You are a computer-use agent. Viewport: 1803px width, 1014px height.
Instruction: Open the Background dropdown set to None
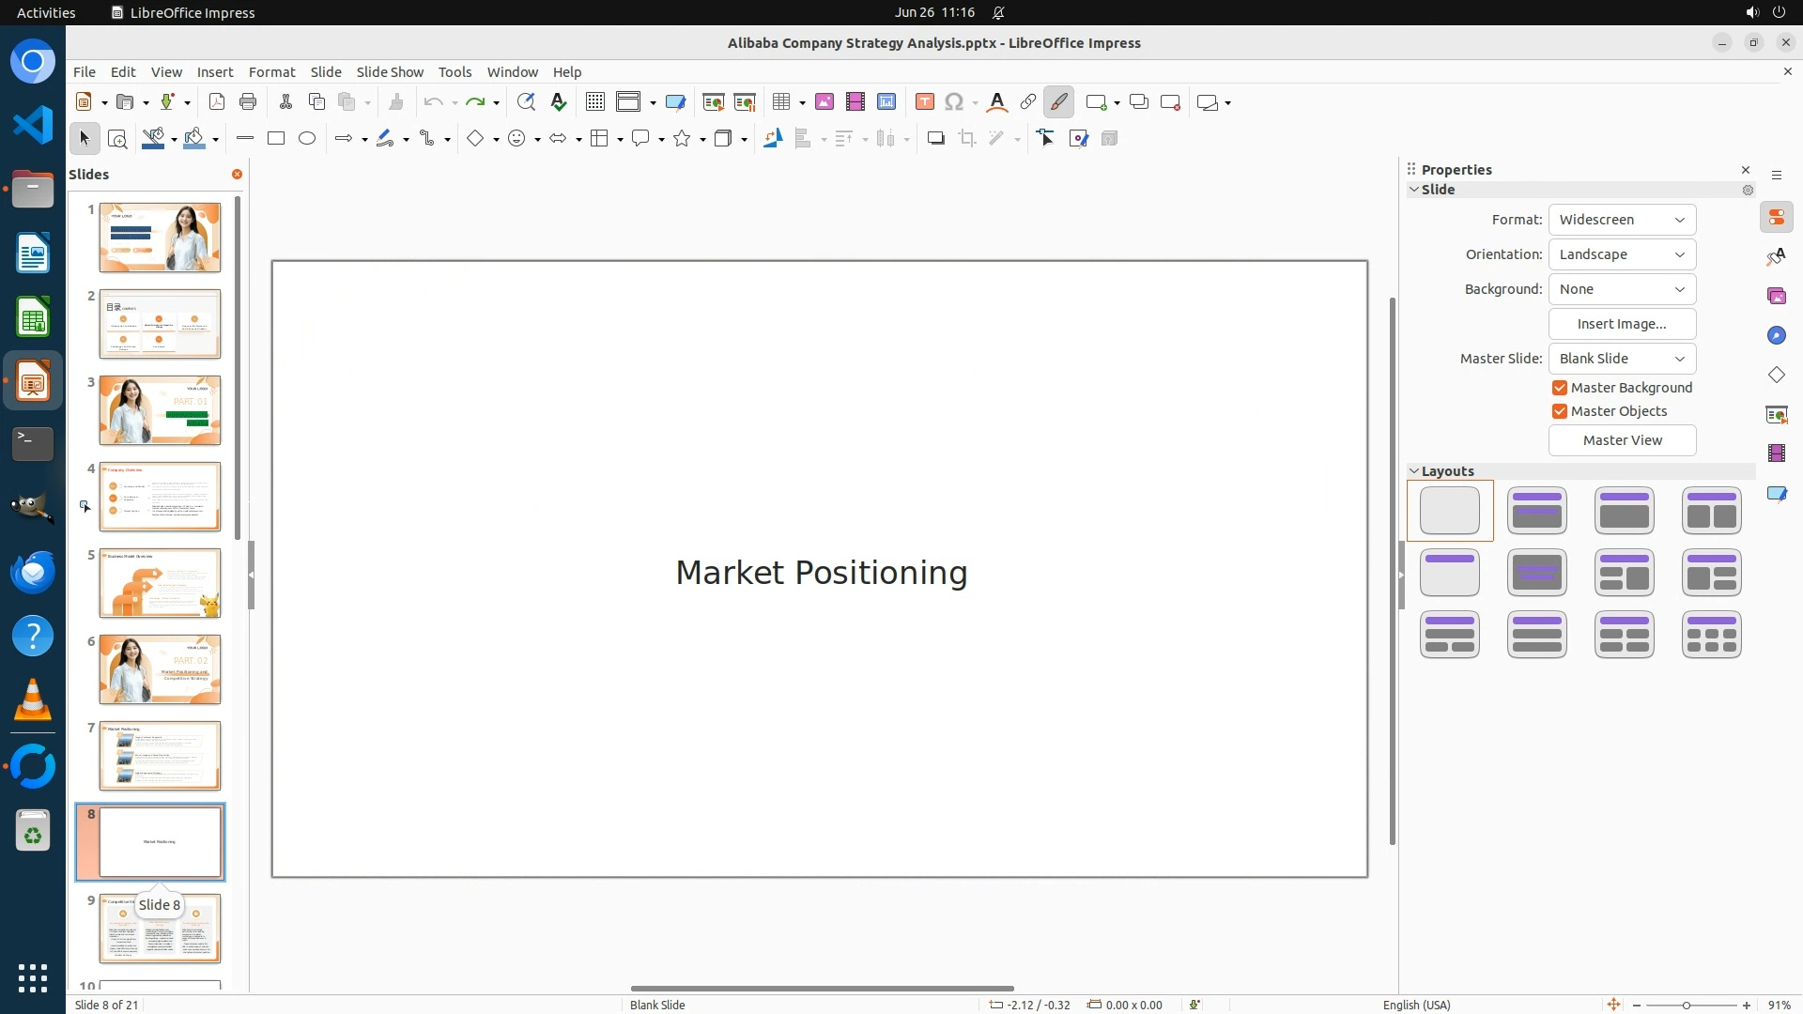(1622, 289)
